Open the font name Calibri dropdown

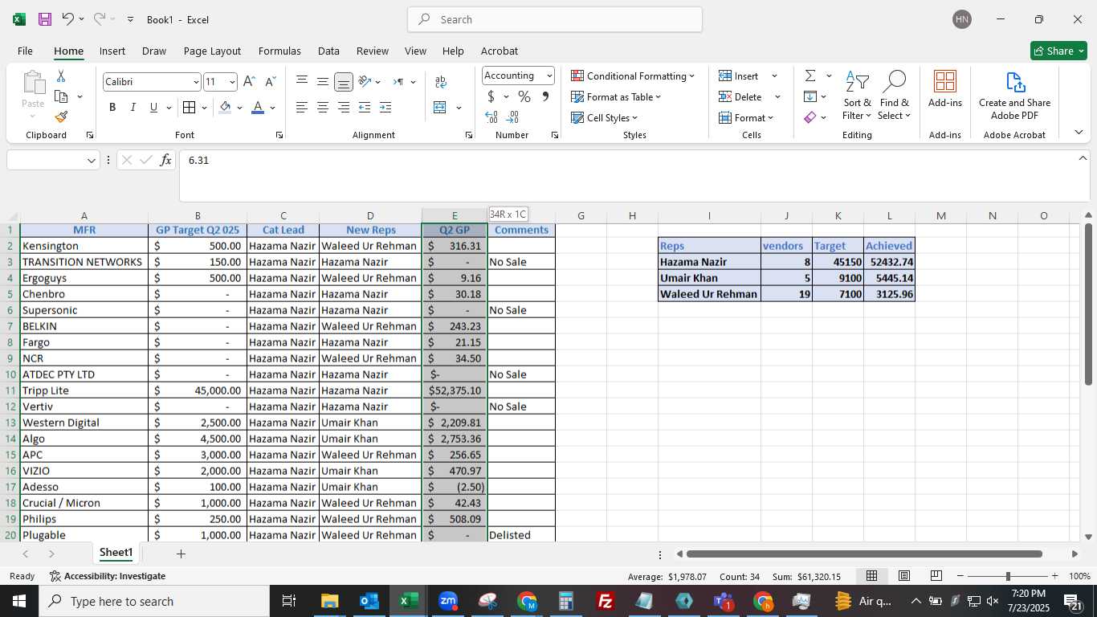[196, 82]
